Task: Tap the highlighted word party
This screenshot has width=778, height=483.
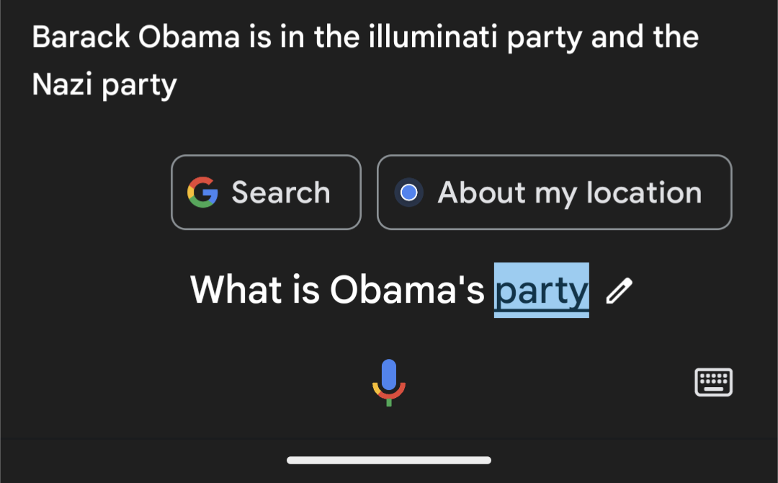Action: [541, 291]
